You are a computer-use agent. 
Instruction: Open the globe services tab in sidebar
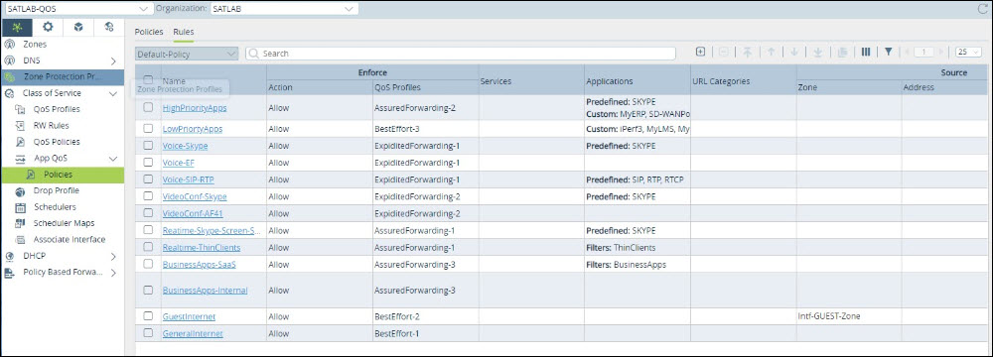point(109,27)
